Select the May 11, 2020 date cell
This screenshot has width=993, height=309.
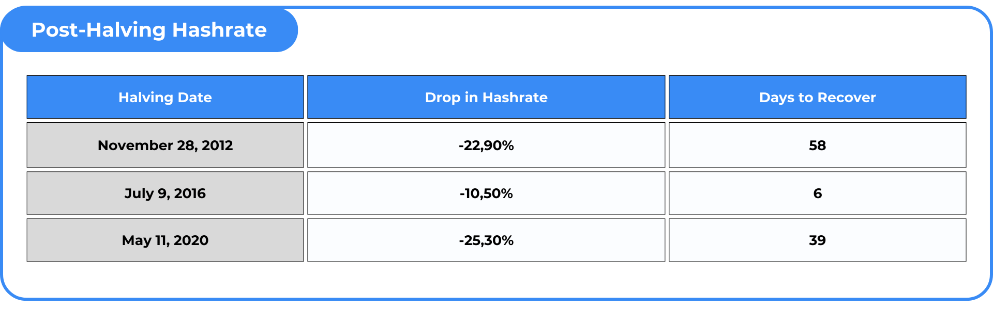coord(165,240)
